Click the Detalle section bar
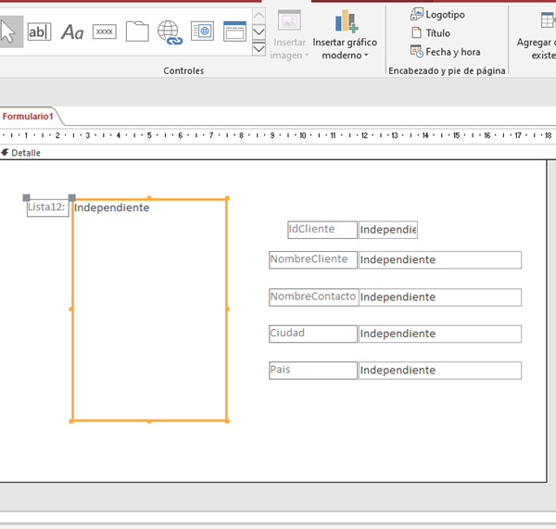 (26, 153)
